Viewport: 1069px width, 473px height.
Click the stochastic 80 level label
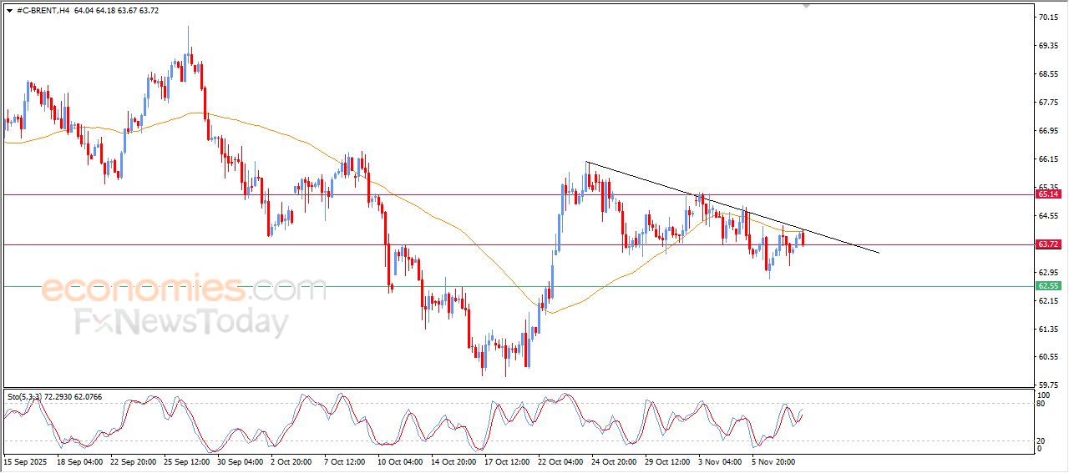[1041, 404]
